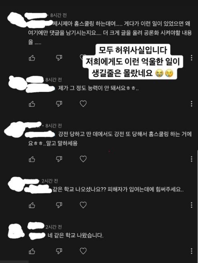Open options for '제가 그 정도 능력이' comment
This screenshot has height=263, width=198.
coord(192,104)
